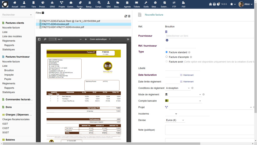Select the Facture d'acompte radio button

167,57
